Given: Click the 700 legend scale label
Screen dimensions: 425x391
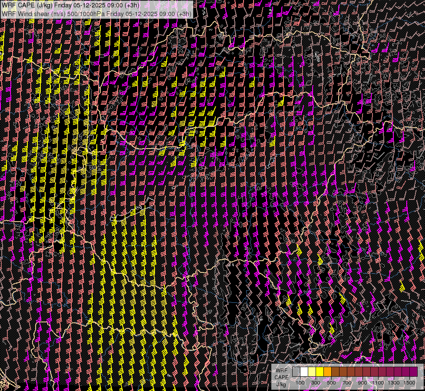Looking at the screenshot, I should [x=347, y=383].
